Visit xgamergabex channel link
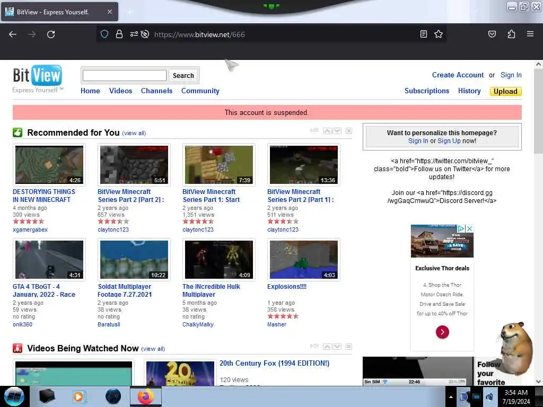This screenshot has width=543, height=407. pyautogui.click(x=30, y=229)
